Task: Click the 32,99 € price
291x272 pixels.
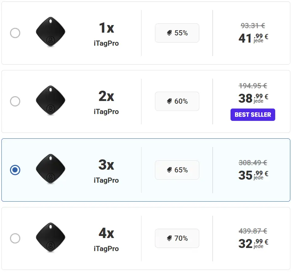Action: 253,243
